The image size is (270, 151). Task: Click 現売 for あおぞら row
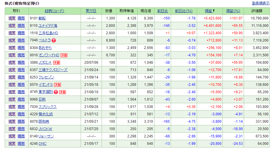pyautogui.click(x=21, y=48)
